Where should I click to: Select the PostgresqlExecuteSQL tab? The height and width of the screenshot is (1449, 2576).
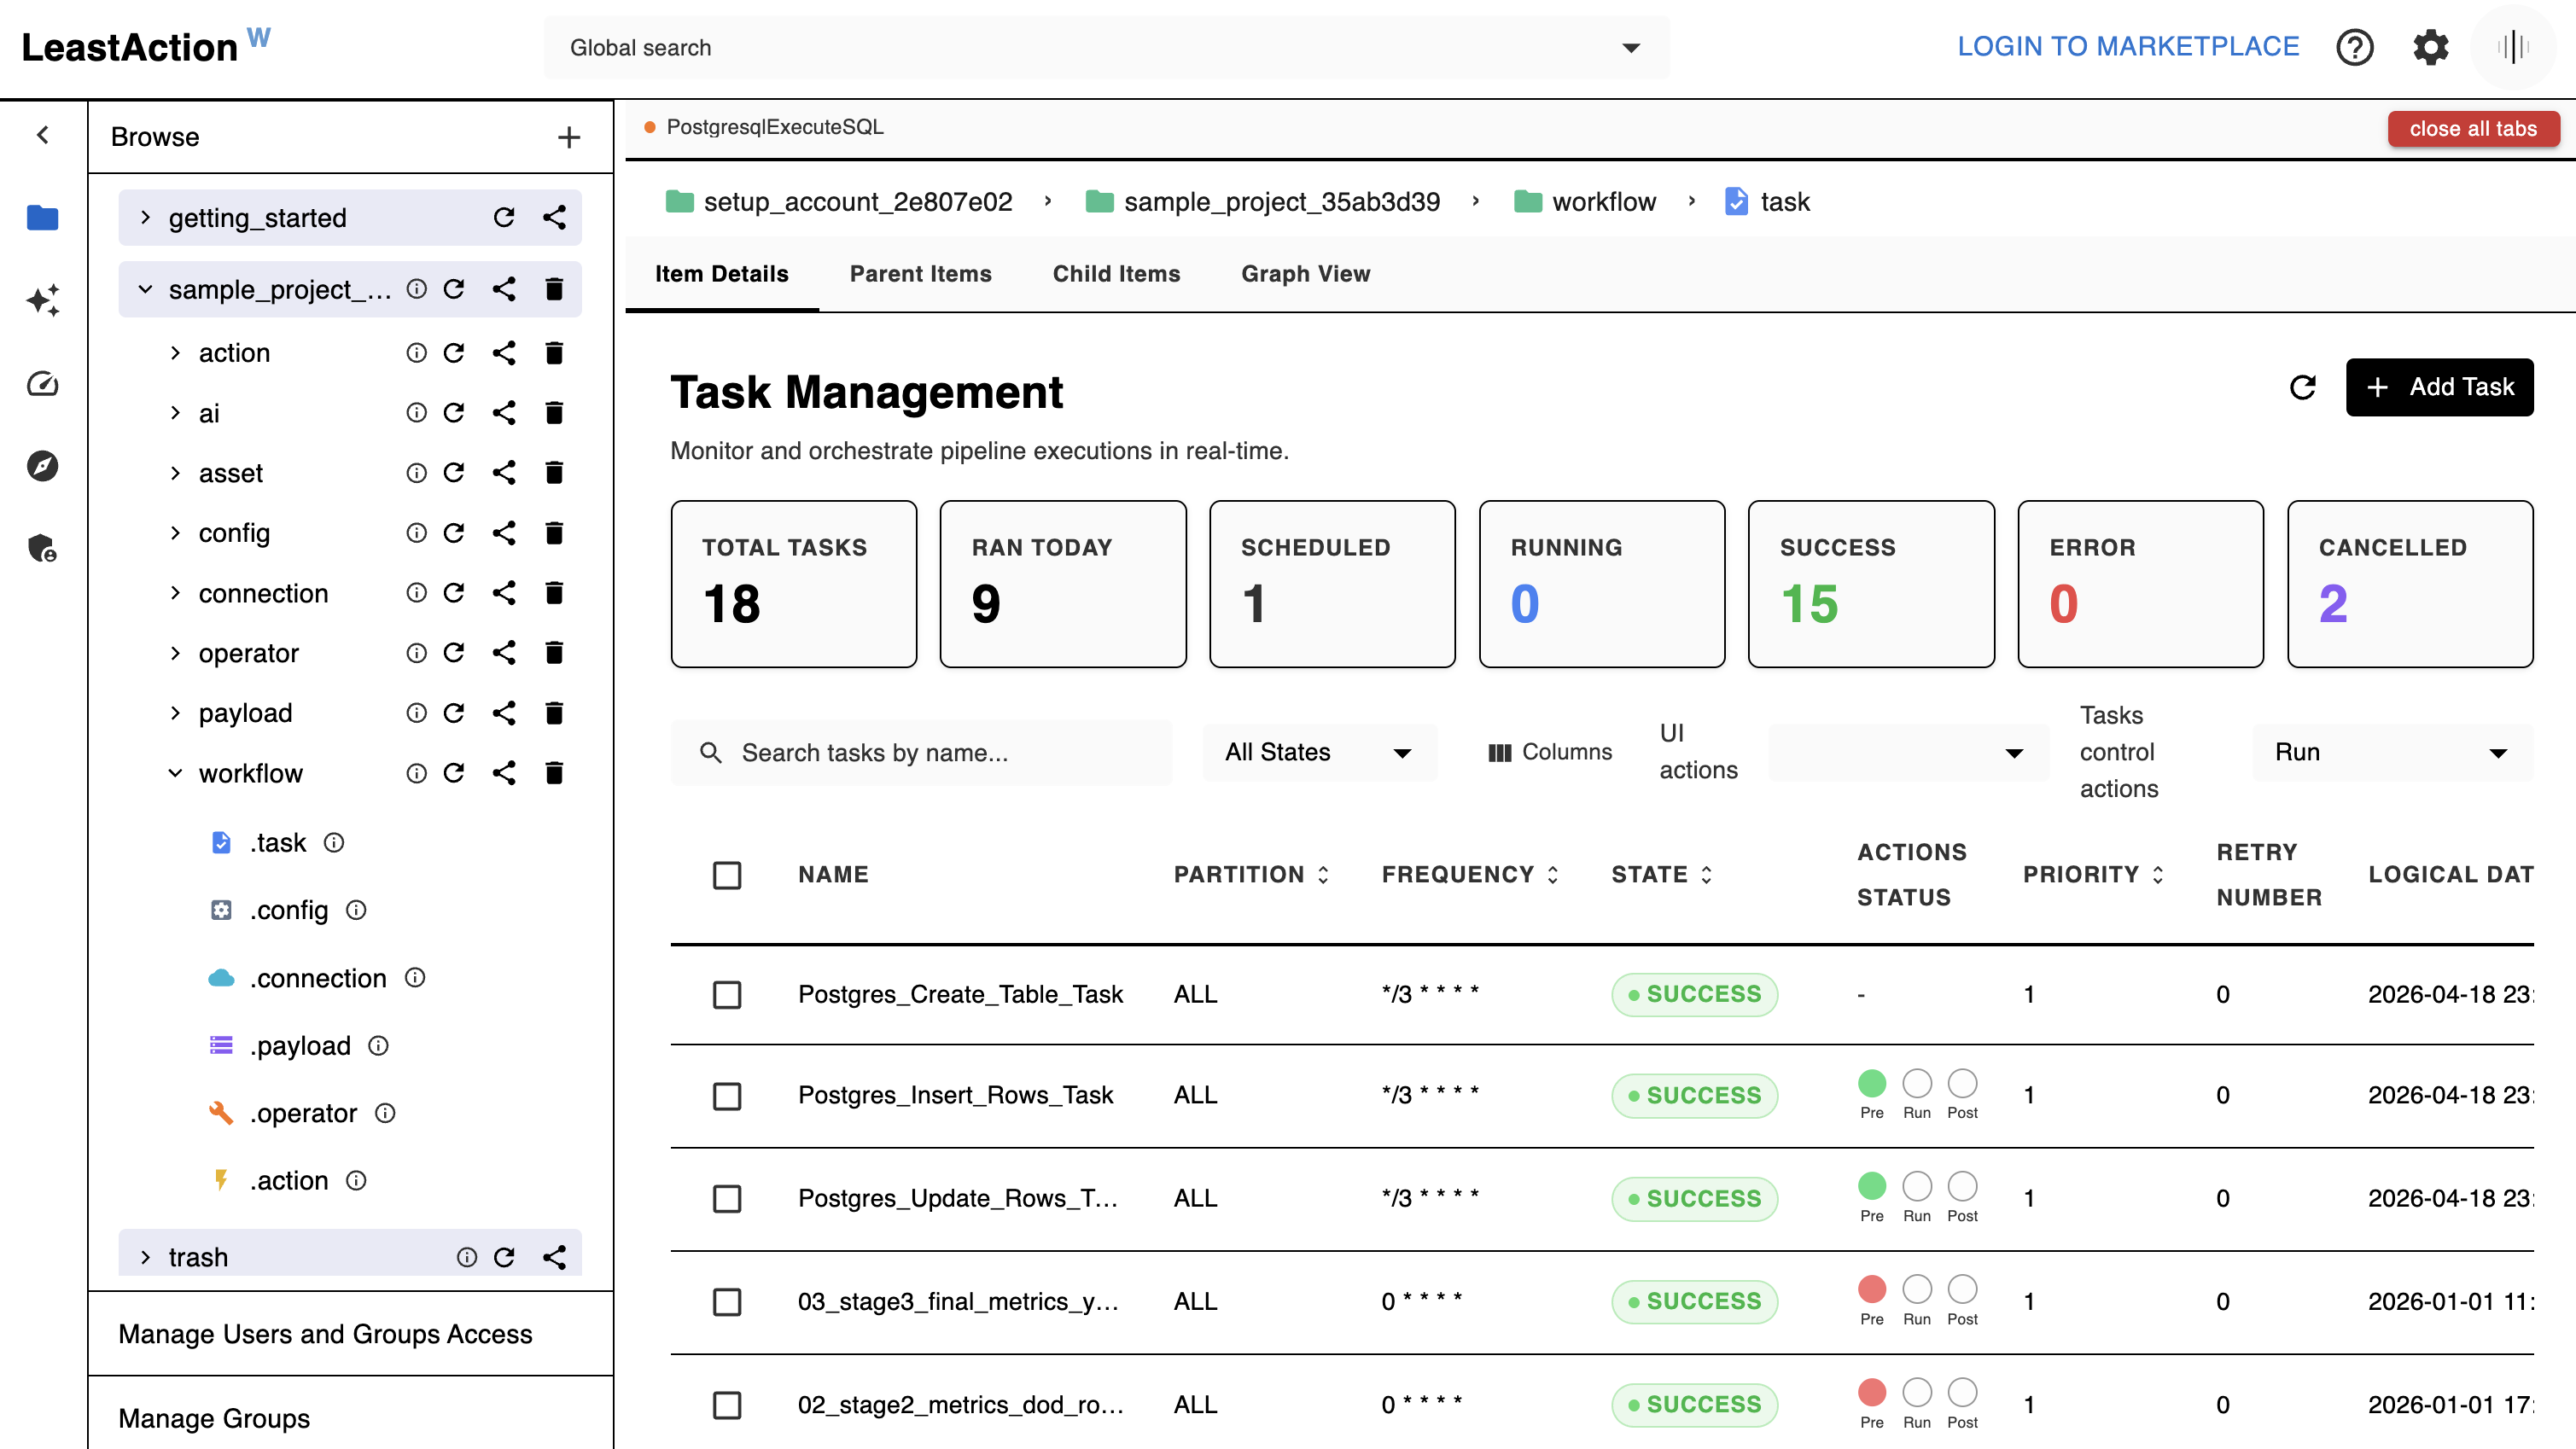tap(764, 127)
